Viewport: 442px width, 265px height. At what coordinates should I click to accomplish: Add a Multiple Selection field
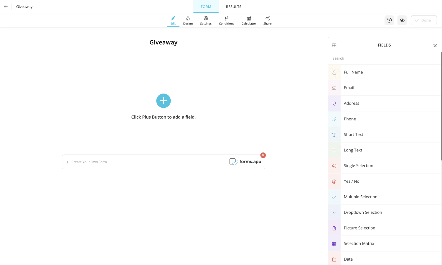coord(360,197)
